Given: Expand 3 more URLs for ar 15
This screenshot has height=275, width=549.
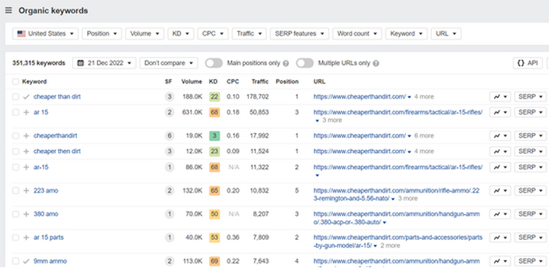Looking at the screenshot, I should click(329, 121).
